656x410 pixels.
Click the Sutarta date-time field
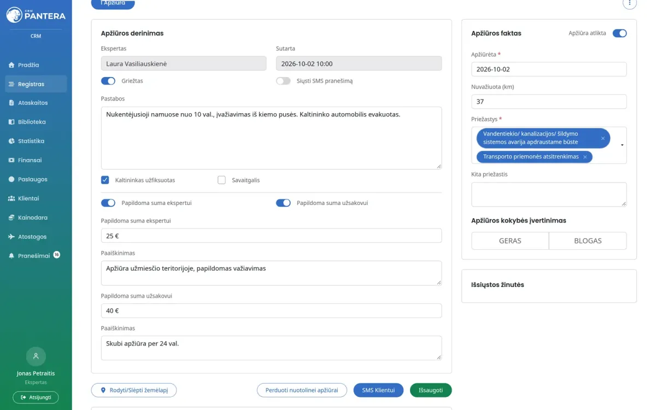point(359,63)
